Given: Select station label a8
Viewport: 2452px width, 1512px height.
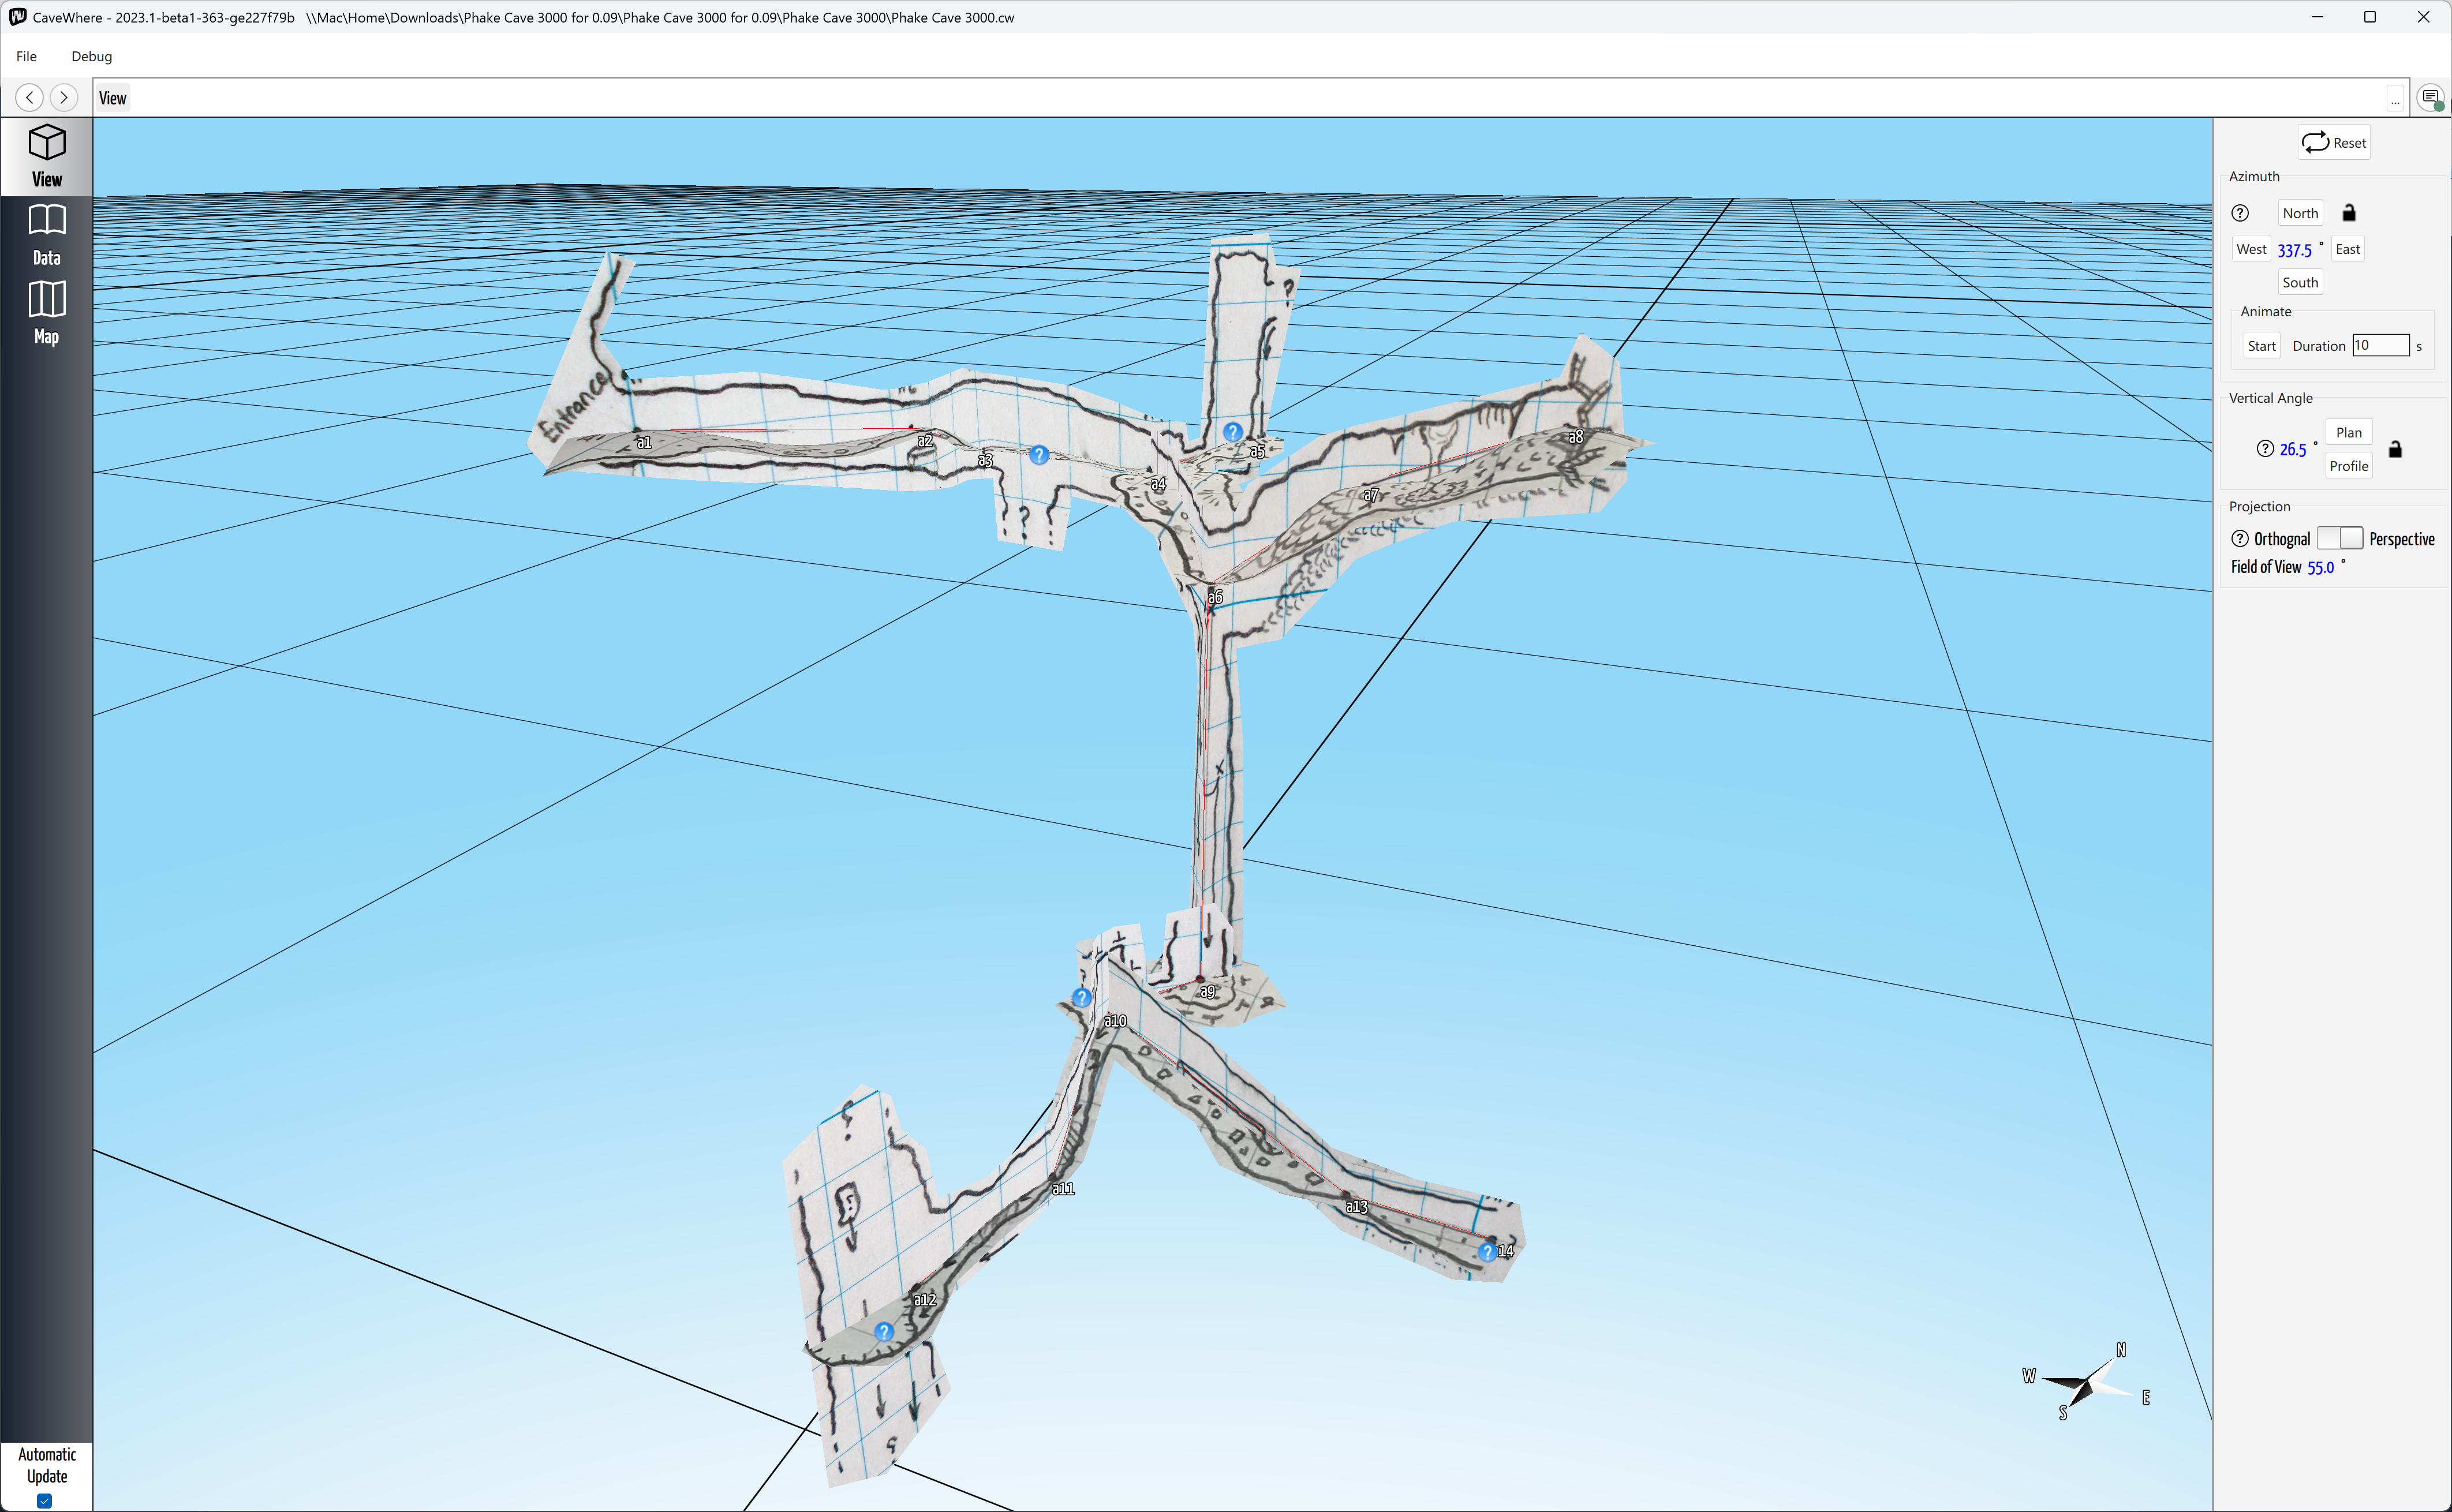Looking at the screenshot, I should pos(1576,437).
